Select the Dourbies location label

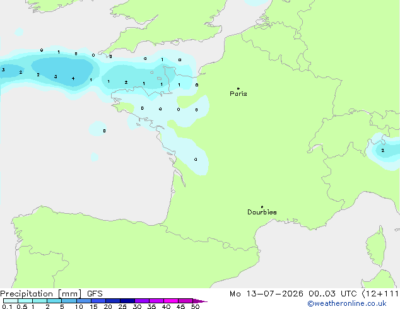262,212
